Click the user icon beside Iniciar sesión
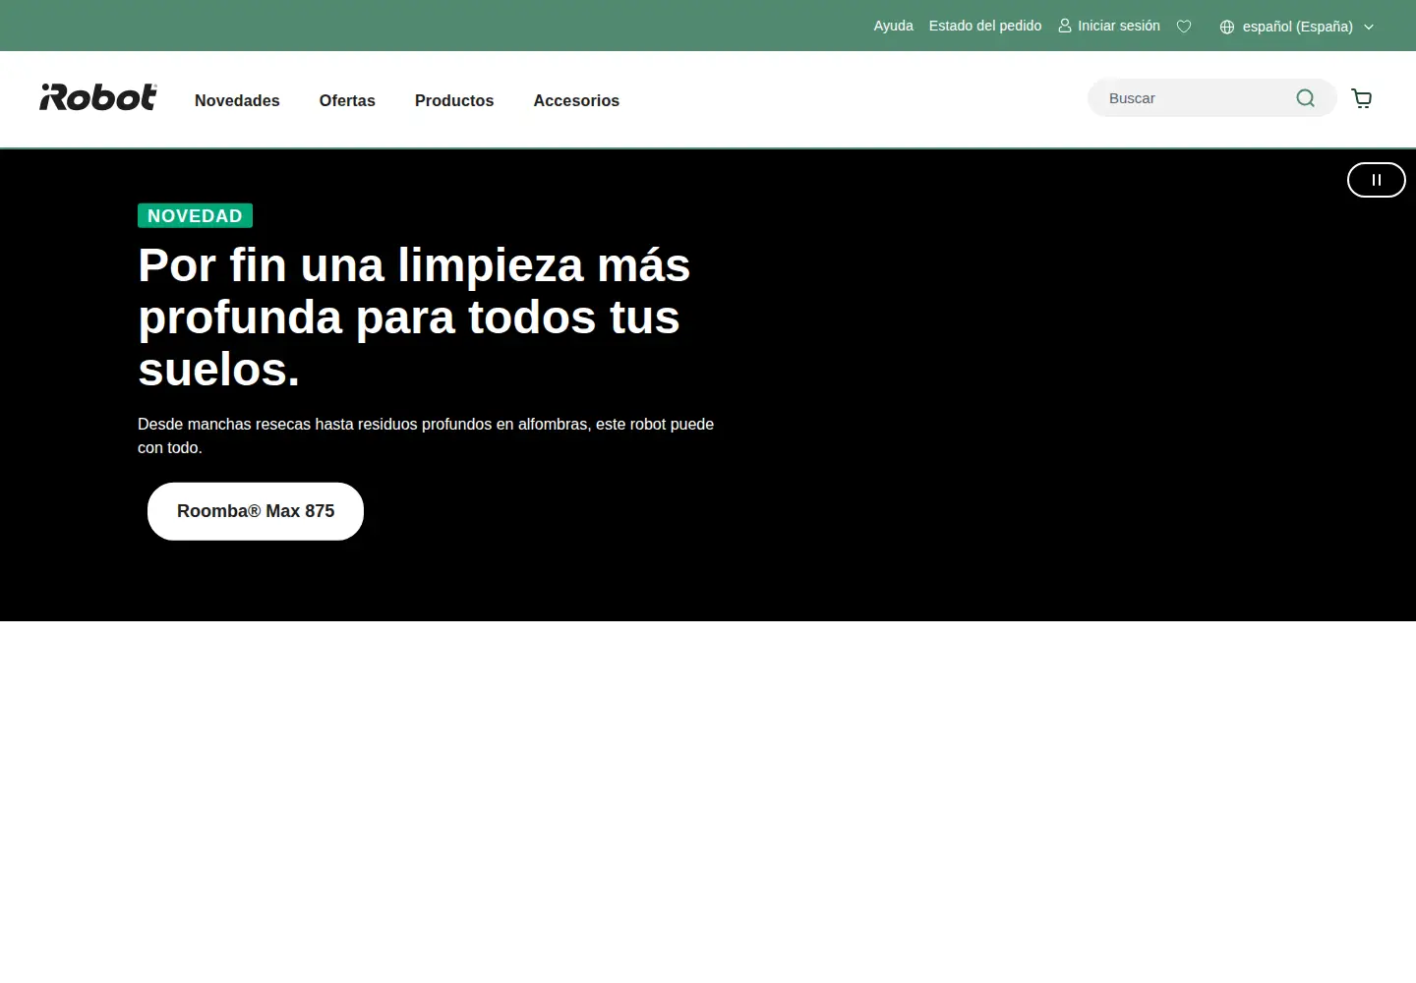The image size is (1416, 983). coord(1064,26)
